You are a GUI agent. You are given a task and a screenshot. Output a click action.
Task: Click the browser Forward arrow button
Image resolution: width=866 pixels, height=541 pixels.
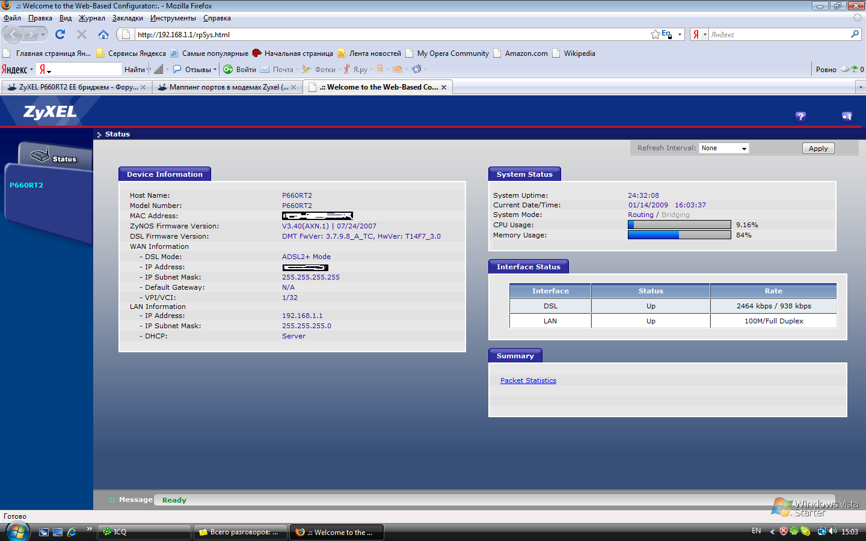point(30,34)
